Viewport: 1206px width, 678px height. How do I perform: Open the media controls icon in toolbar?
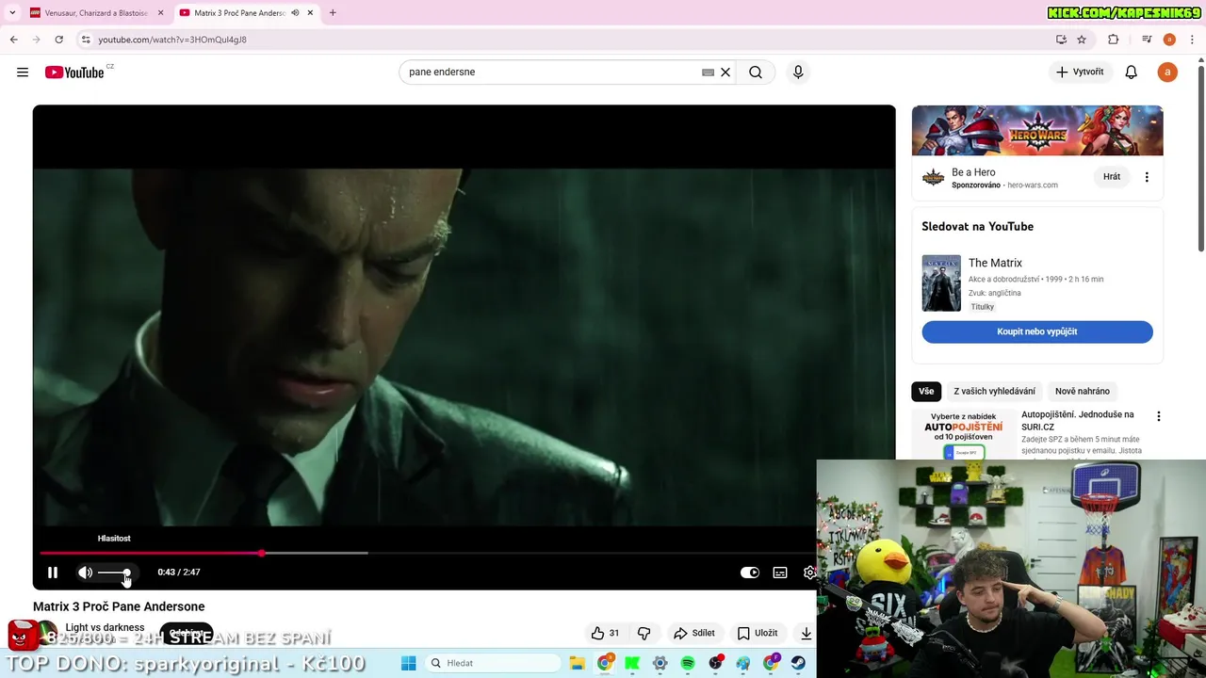coord(1147,40)
